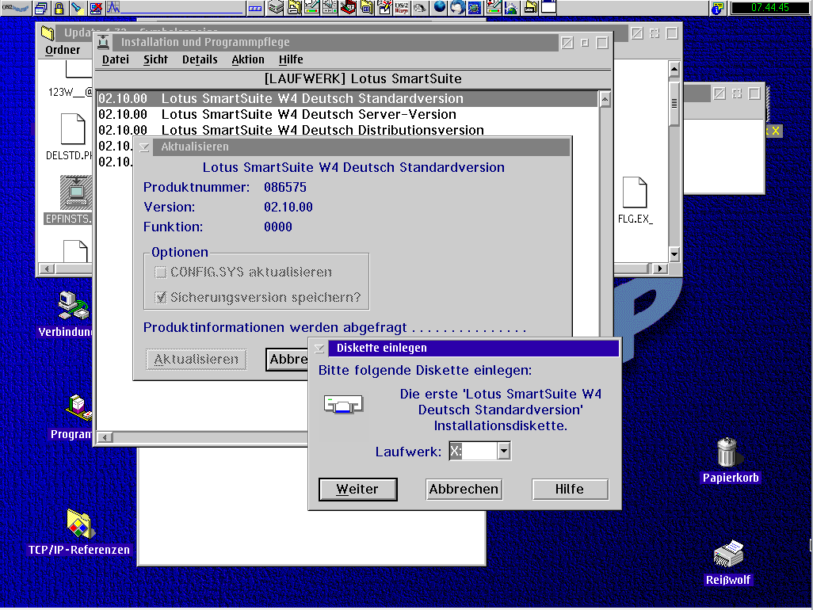
Task: Click the Laufwerk drive input field
Action: pos(473,451)
